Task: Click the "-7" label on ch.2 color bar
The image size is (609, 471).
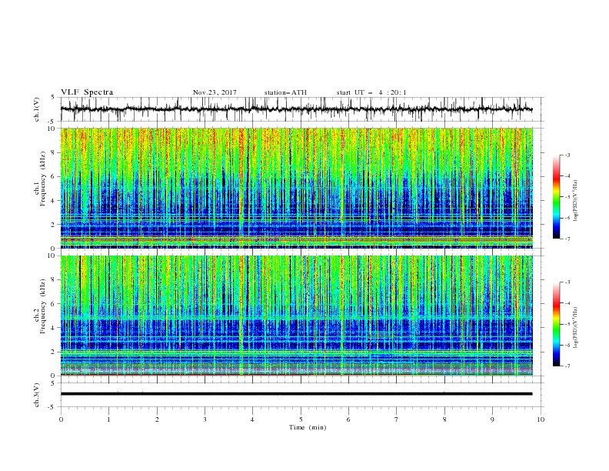Action: tap(567, 366)
